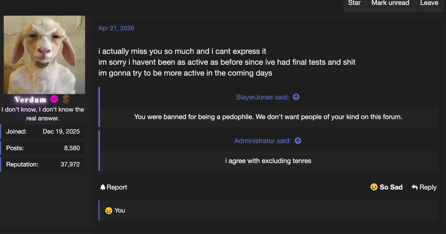Star this conversation
446x234 pixels.
[x=354, y=4]
